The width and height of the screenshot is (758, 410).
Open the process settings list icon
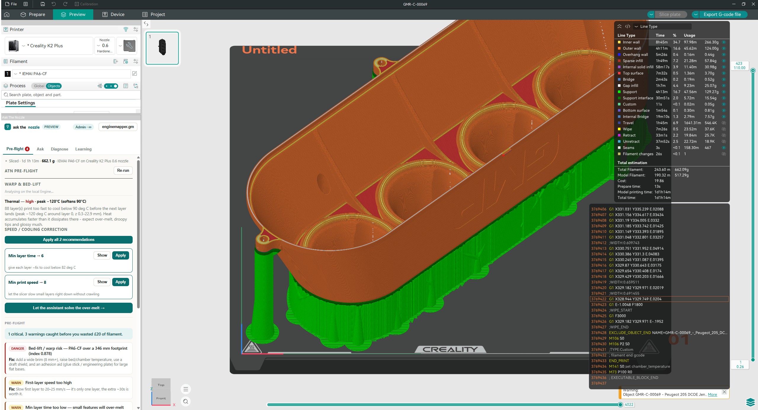pyautogui.click(x=126, y=86)
